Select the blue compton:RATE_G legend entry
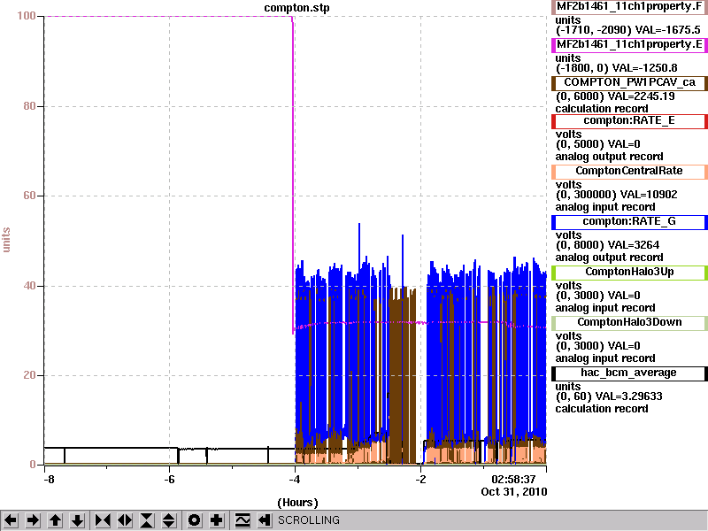 point(629,222)
